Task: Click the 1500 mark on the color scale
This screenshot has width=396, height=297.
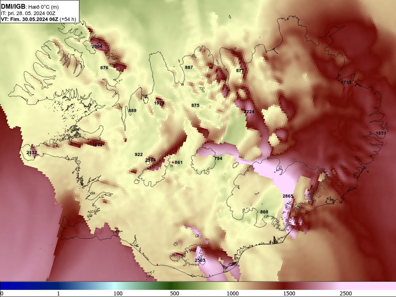Action: coord(289,293)
